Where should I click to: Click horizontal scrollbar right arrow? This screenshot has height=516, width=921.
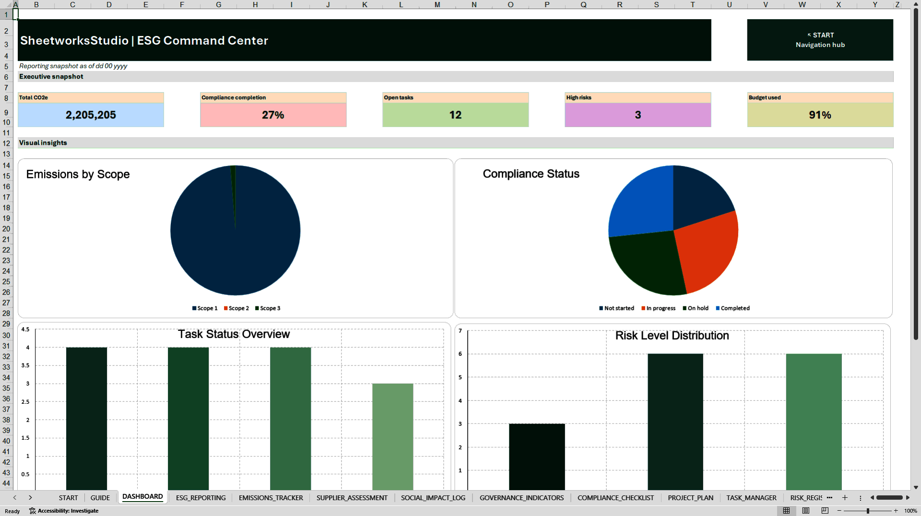click(908, 498)
